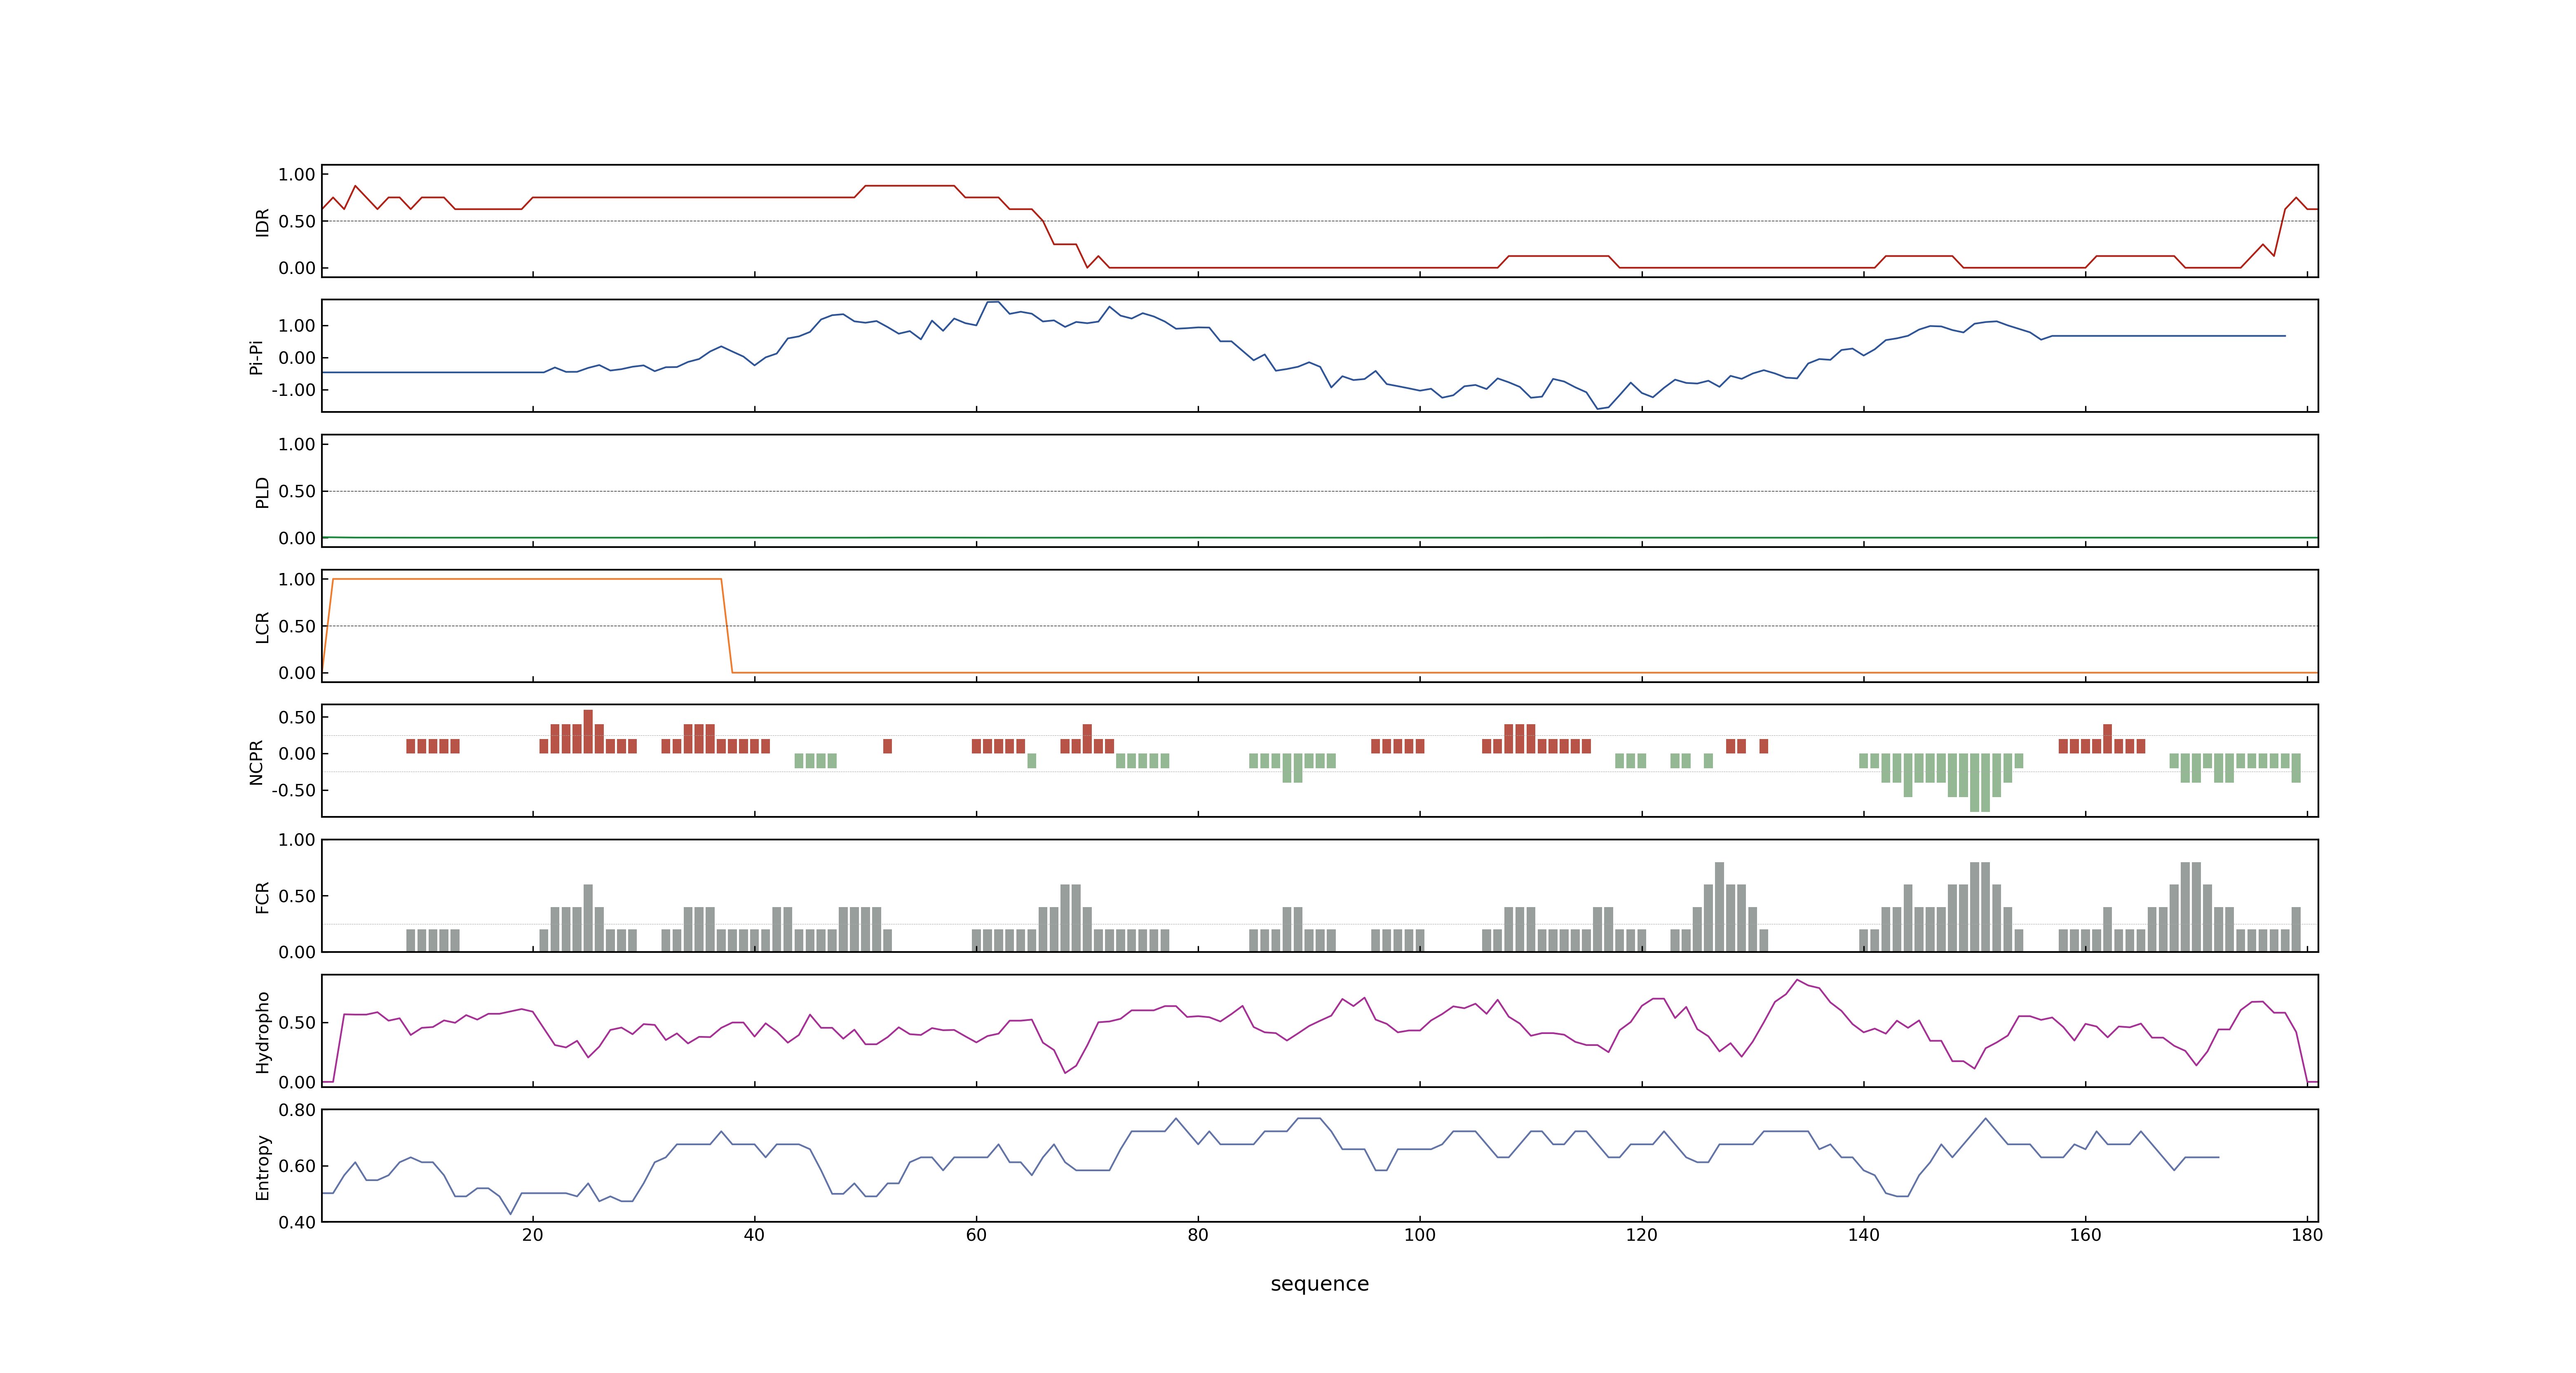
Task: Click x-axis tick label 180
Action: tap(2307, 1235)
